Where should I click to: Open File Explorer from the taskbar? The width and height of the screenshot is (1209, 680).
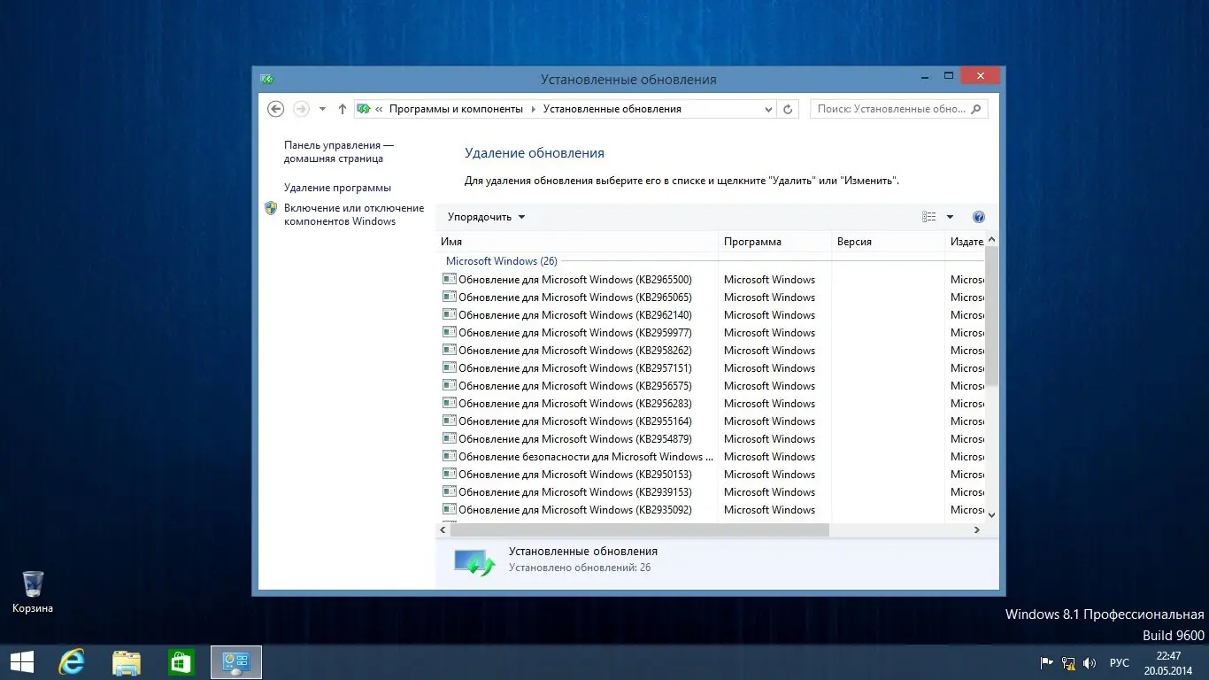pyautogui.click(x=126, y=661)
